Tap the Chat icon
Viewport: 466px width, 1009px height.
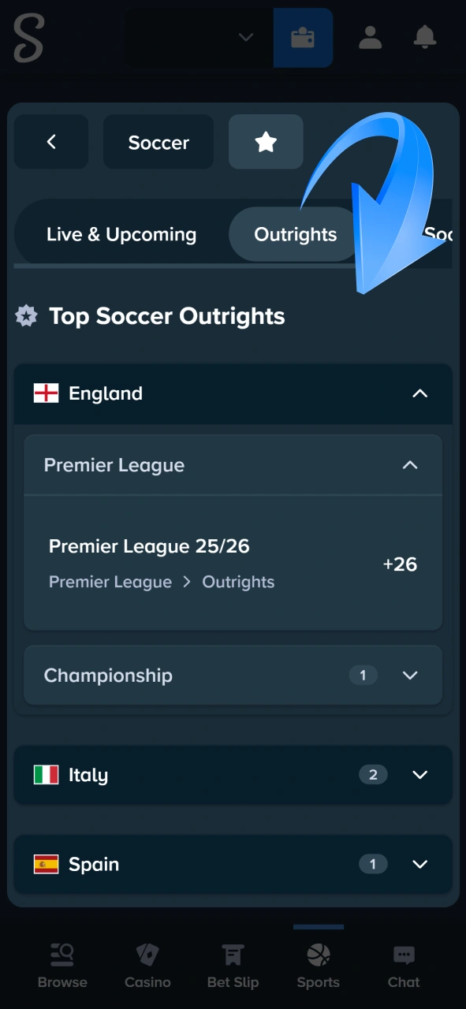(403, 962)
